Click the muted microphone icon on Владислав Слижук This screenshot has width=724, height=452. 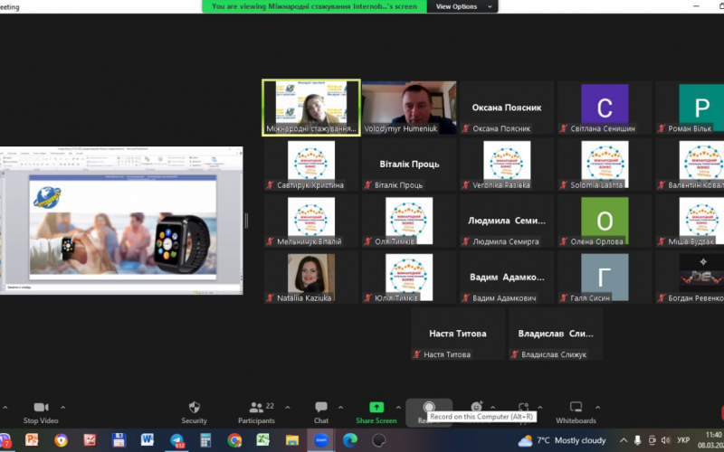[515, 354]
